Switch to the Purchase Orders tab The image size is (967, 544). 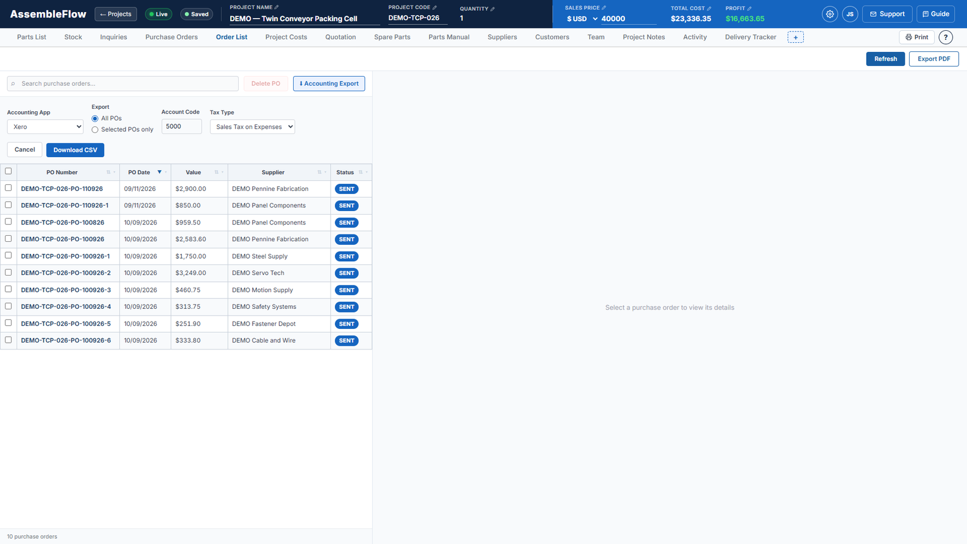172,37
